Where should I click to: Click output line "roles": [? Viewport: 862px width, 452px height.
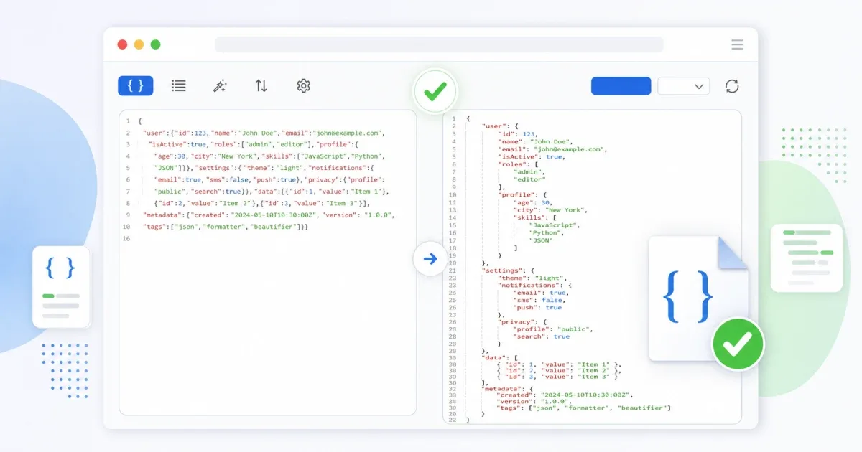(x=519, y=164)
